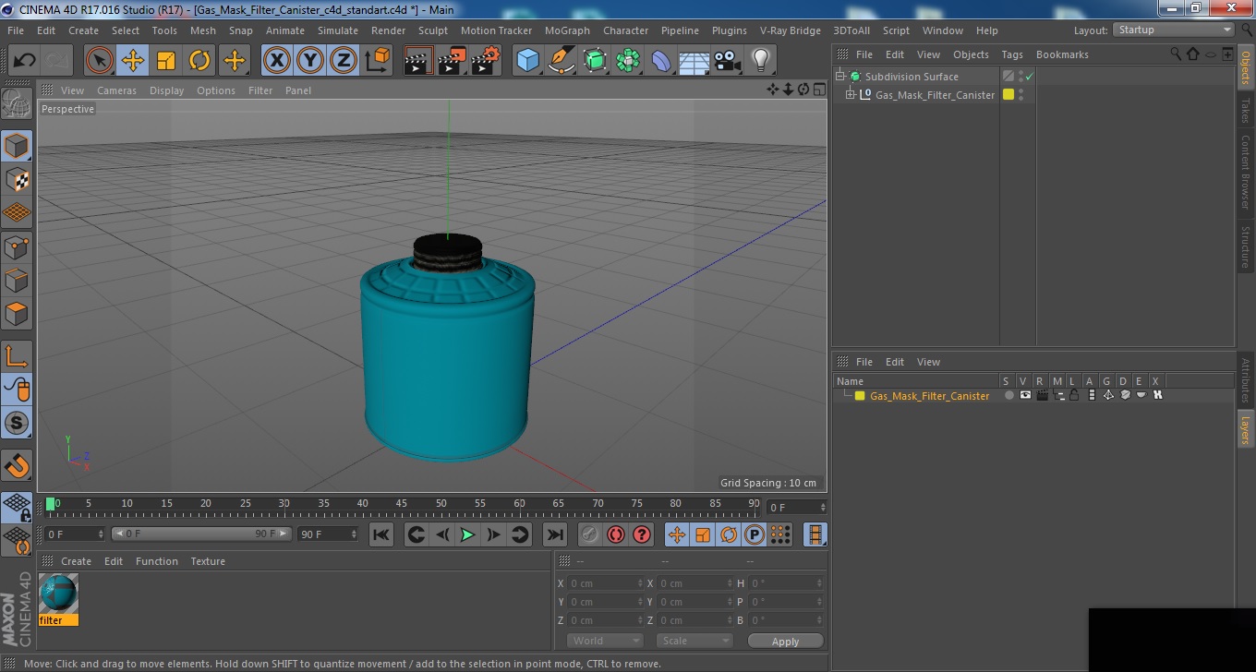Open Edit Render Settings icon

pyautogui.click(x=485, y=61)
